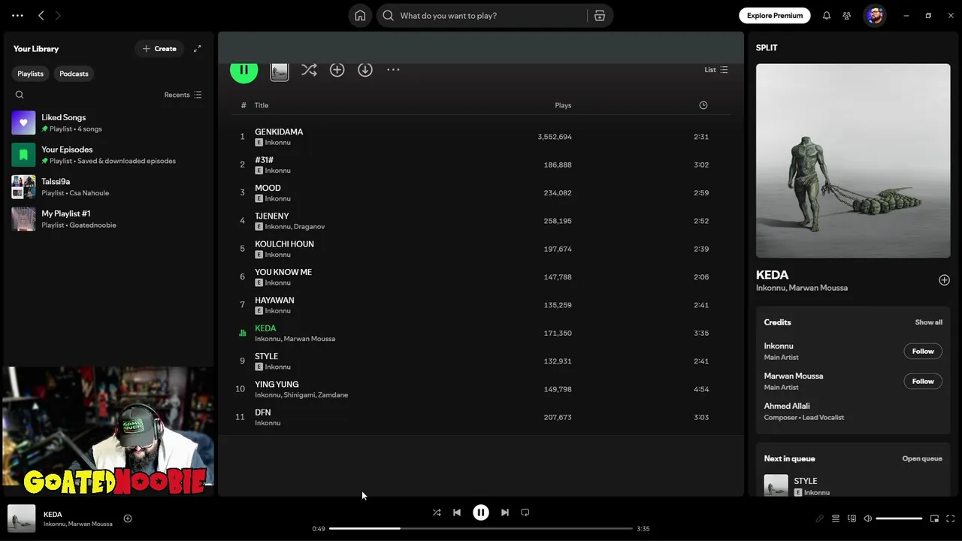Image resolution: width=962 pixels, height=541 pixels.
Task: Pause the album with the green button
Action: point(244,71)
